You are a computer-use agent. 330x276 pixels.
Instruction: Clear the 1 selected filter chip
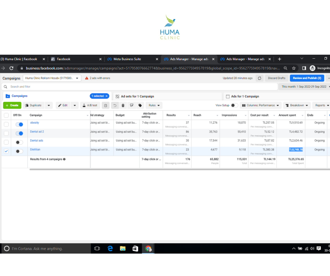pyautogui.click(x=107, y=96)
